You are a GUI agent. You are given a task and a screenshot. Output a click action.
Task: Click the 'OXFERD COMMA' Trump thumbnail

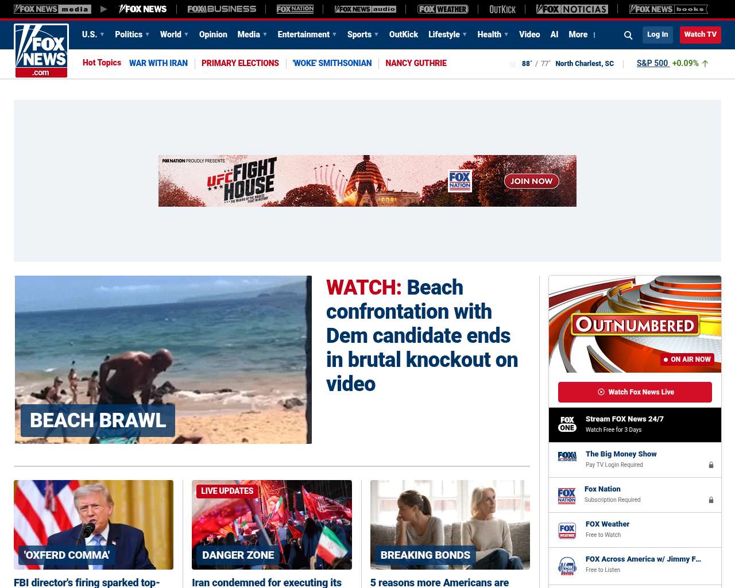[x=94, y=525]
